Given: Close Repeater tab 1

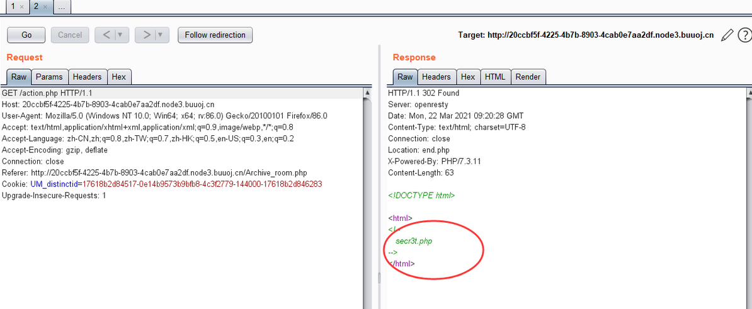Looking at the screenshot, I should [21, 6].
